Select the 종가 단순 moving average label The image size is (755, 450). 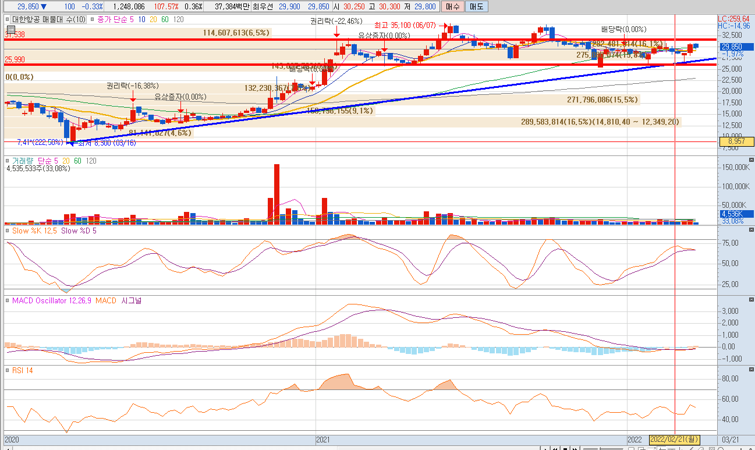point(113,19)
